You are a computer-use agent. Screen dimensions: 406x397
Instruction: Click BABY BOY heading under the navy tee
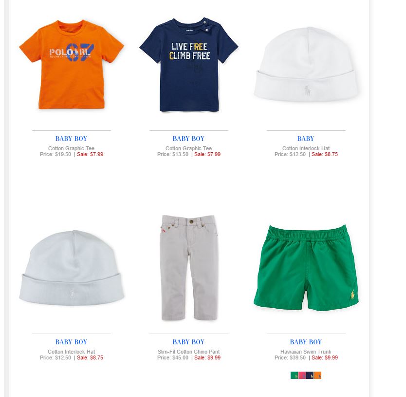188,139
